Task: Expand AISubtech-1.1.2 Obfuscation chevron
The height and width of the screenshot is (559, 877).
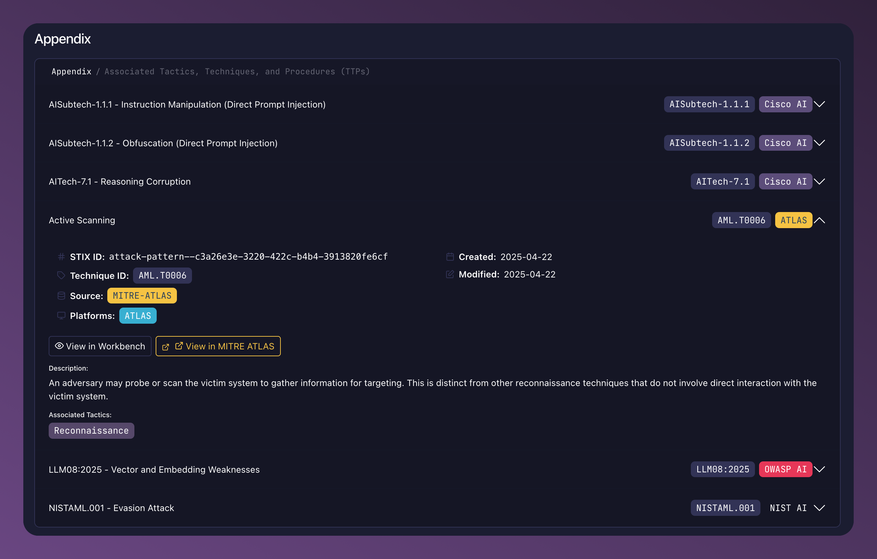Action: point(819,143)
